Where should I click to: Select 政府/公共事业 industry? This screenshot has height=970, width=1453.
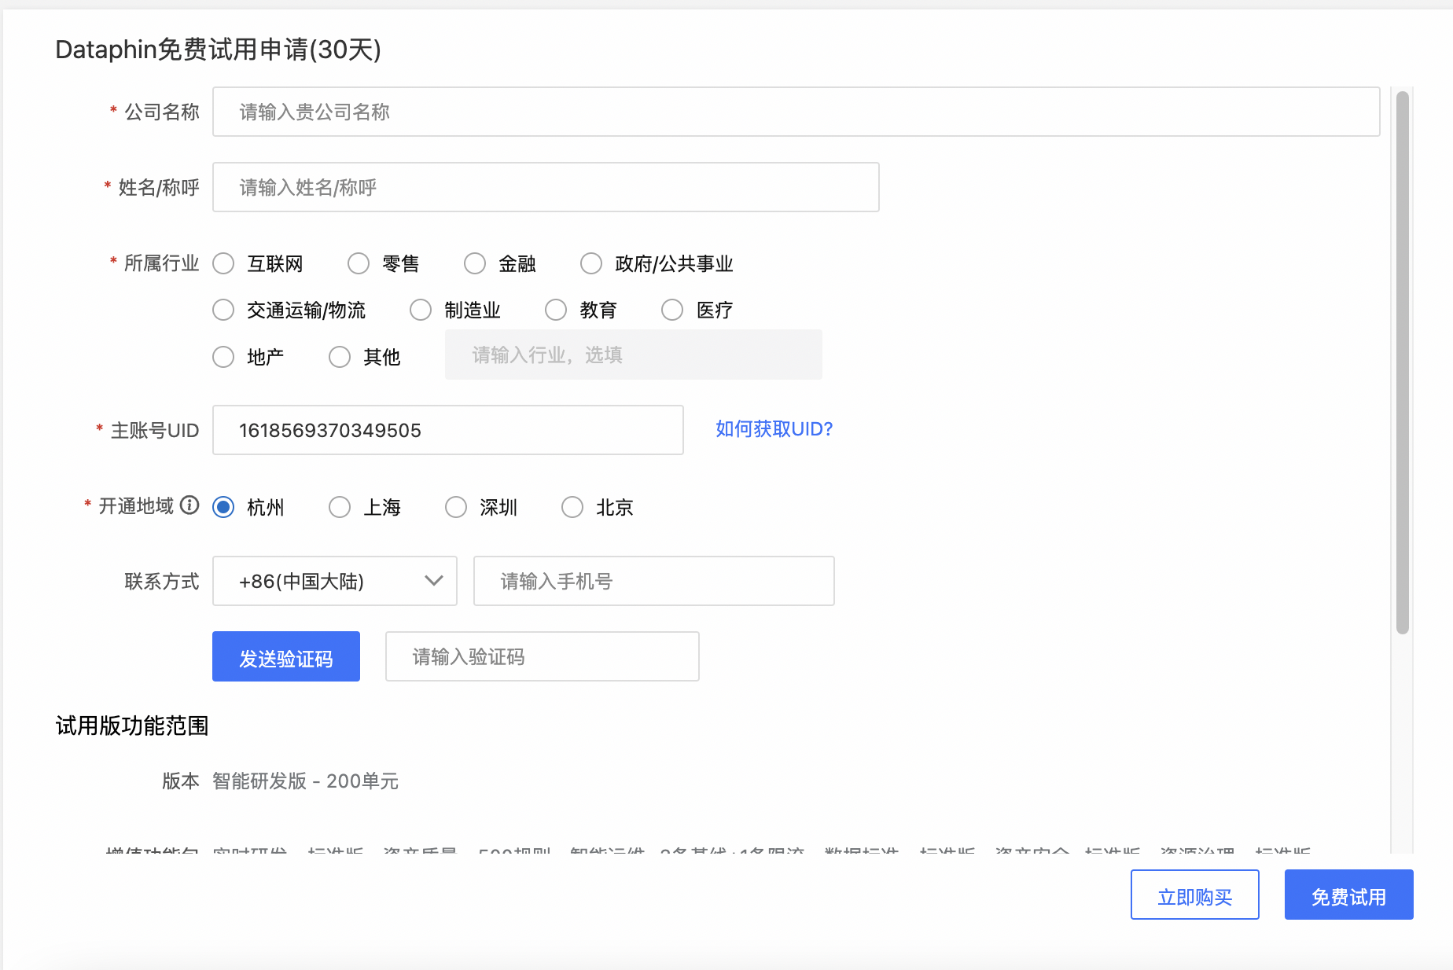pos(591,263)
